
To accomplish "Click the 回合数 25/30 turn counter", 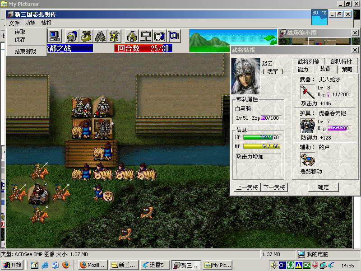I will click(x=143, y=48).
